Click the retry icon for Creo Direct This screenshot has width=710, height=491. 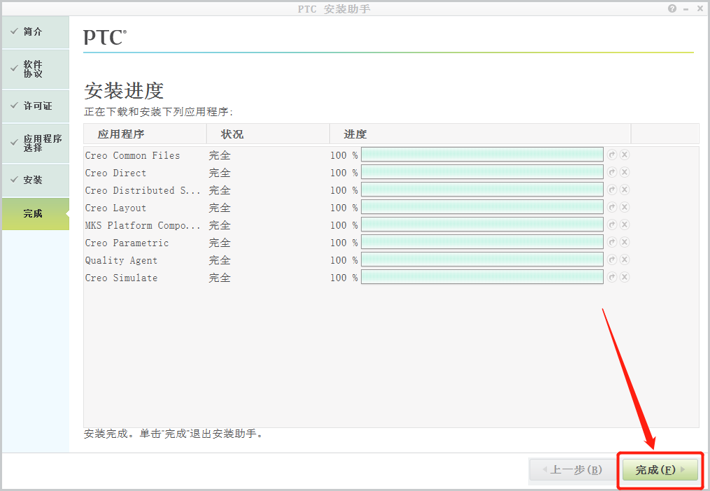612,172
